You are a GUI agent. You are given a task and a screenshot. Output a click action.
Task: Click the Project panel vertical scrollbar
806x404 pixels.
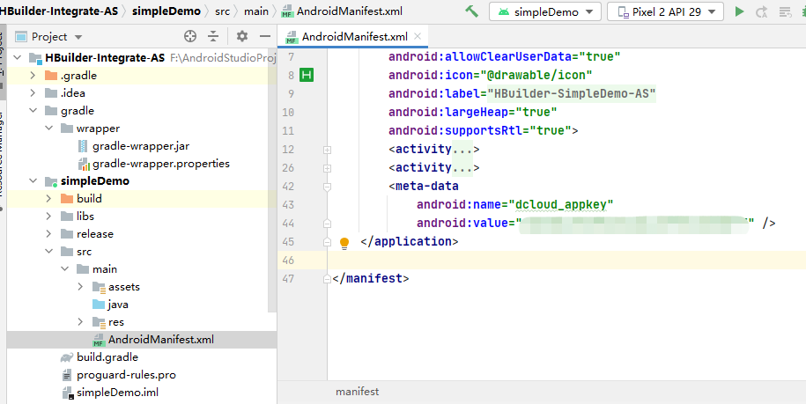pos(272,180)
